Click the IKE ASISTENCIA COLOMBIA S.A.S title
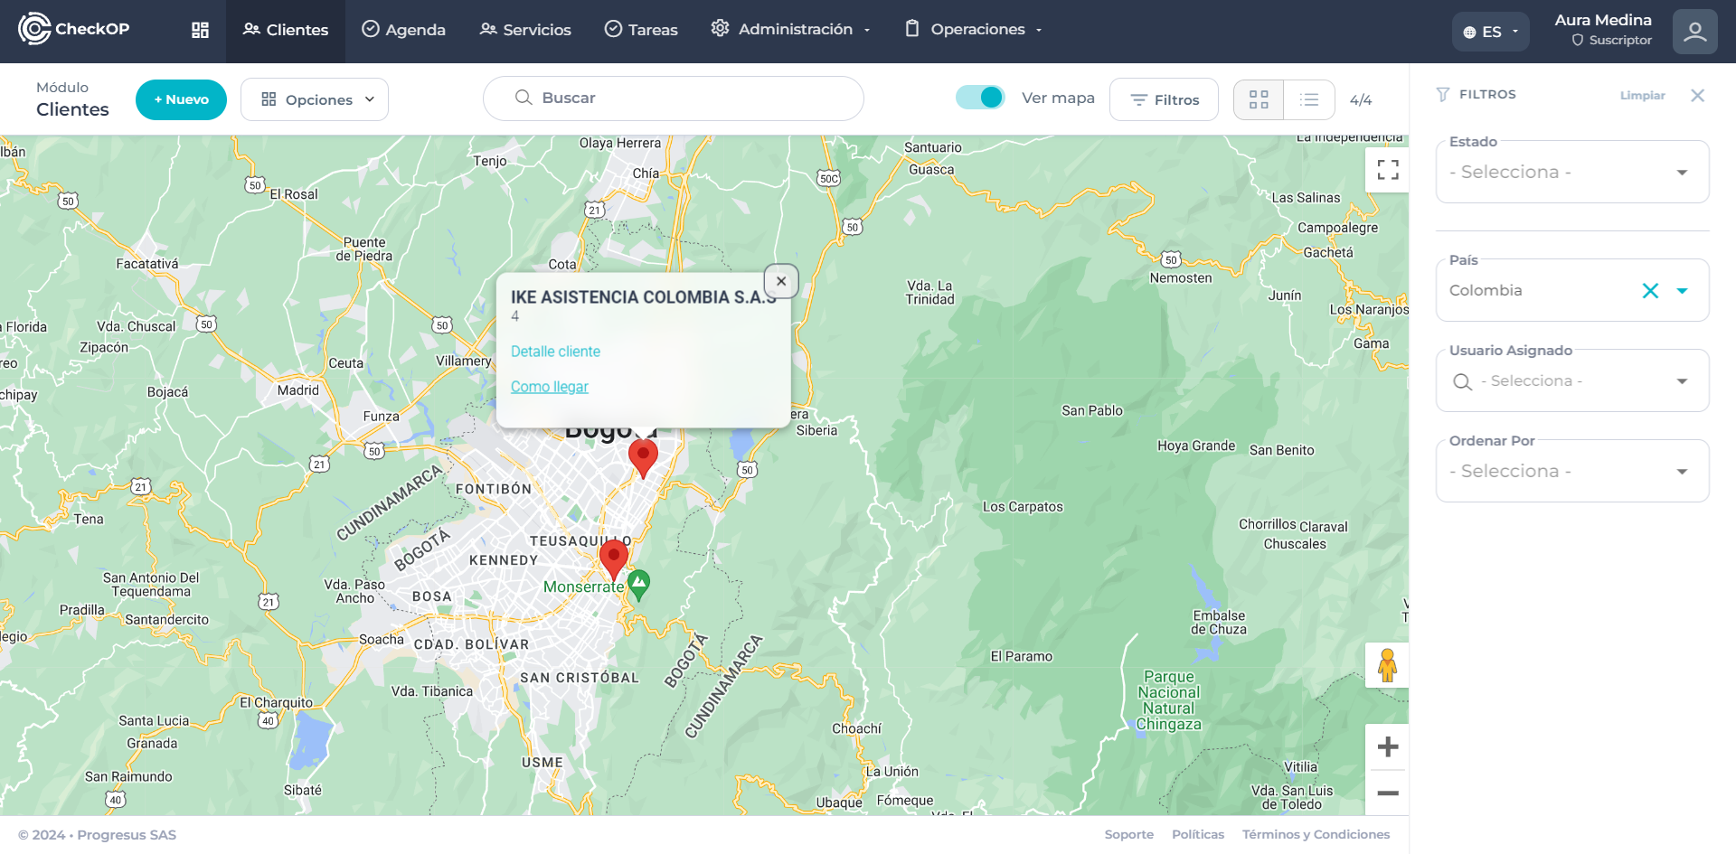The height and width of the screenshot is (854, 1736). (x=643, y=297)
